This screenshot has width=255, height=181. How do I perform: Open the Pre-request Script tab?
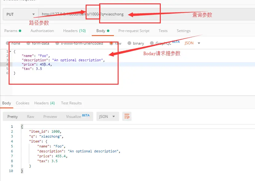134,31
